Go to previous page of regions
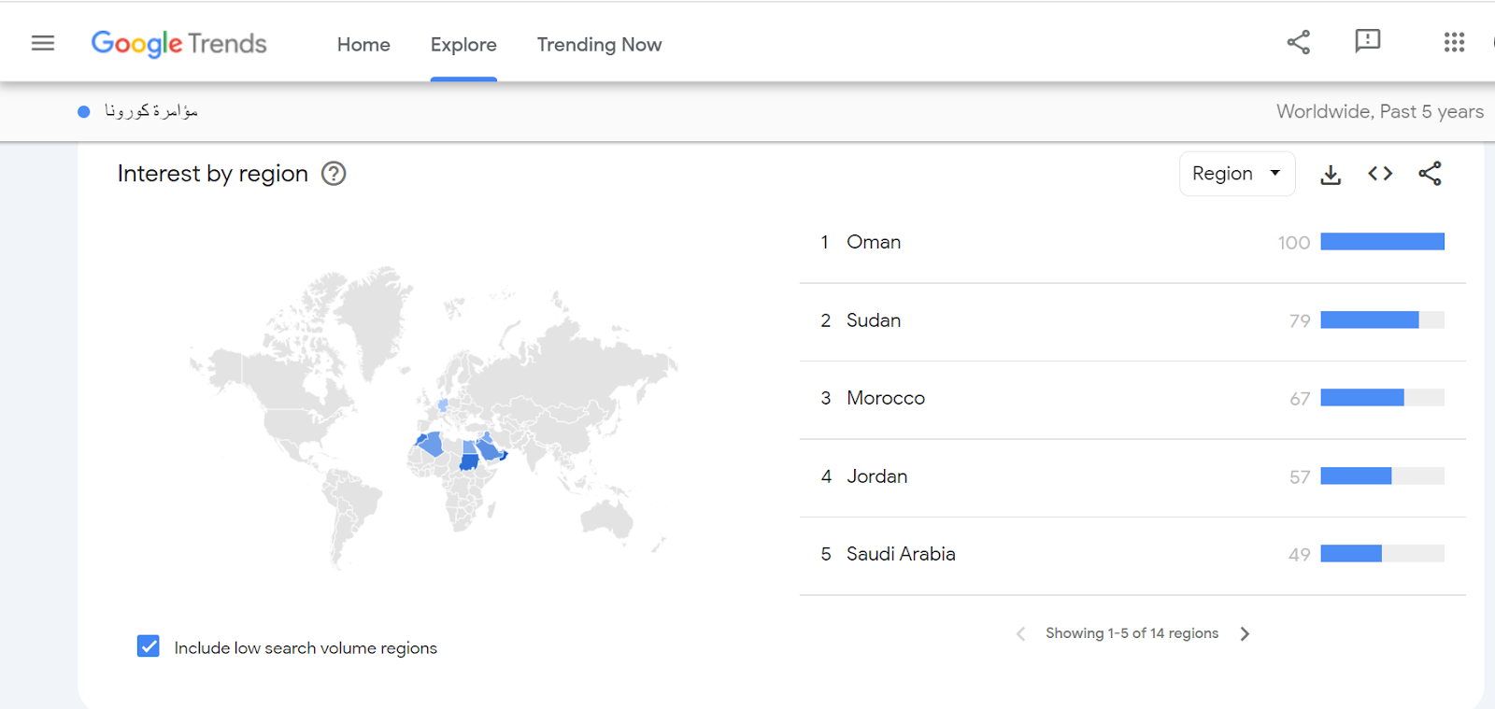 pyautogui.click(x=1020, y=634)
